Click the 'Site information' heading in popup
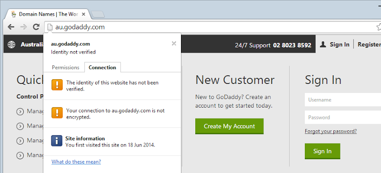 tap(85, 139)
